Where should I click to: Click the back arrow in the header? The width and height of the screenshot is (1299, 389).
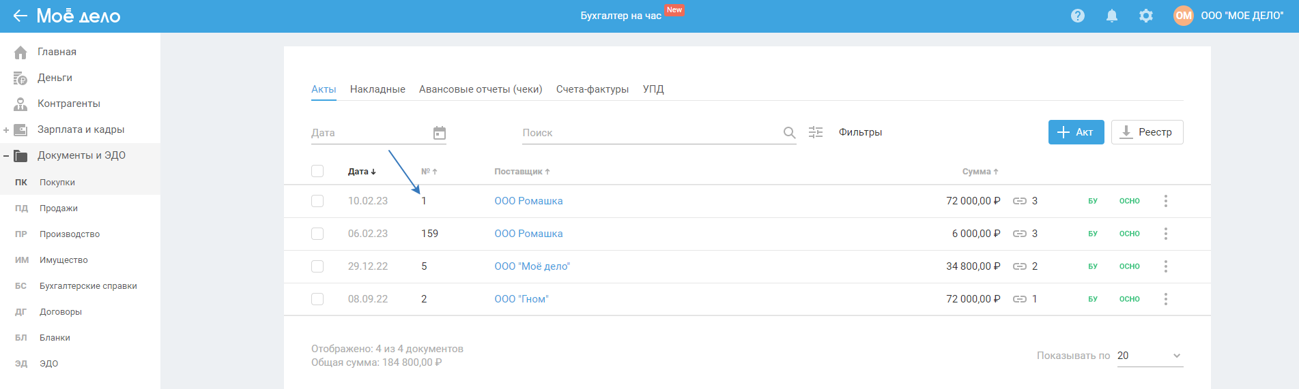pos(20,16)
